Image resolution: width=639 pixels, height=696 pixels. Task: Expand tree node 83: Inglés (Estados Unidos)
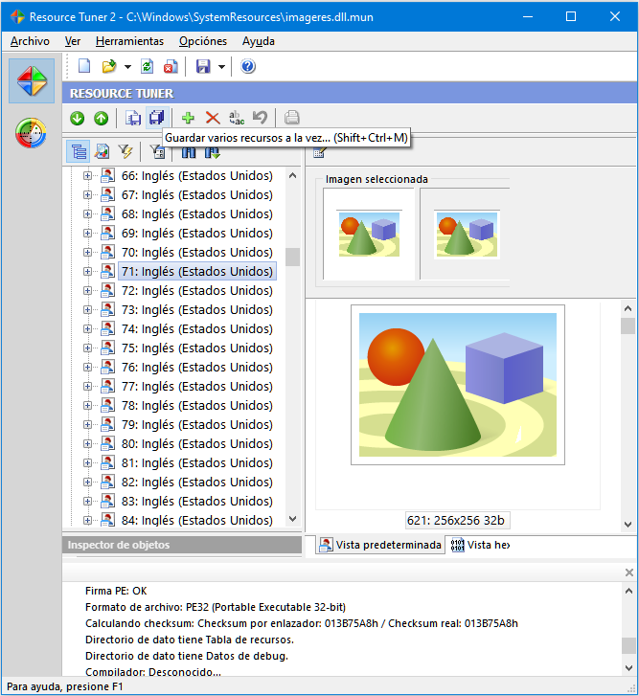coord(87,501)
